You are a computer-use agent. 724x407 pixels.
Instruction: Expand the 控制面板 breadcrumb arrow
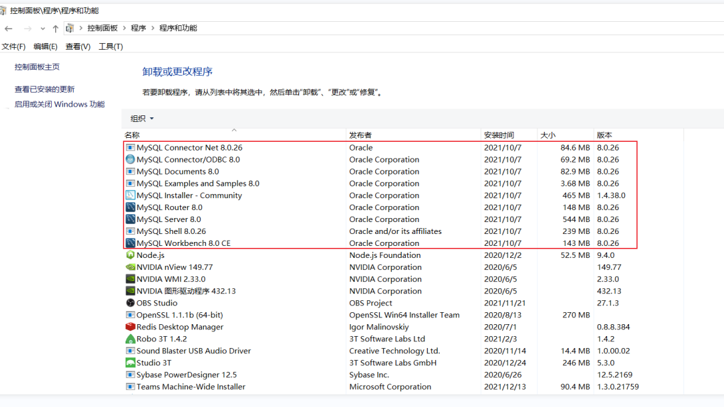click(124, 28)
